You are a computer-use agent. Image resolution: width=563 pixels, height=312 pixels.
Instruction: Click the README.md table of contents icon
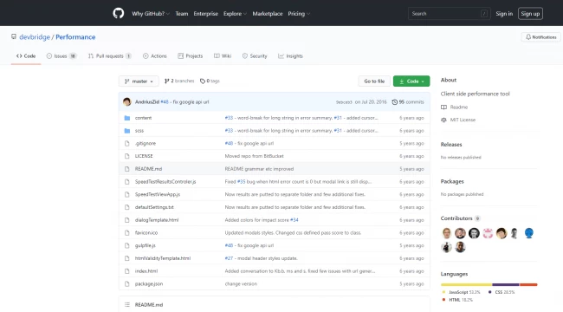(x=127, y=305)
